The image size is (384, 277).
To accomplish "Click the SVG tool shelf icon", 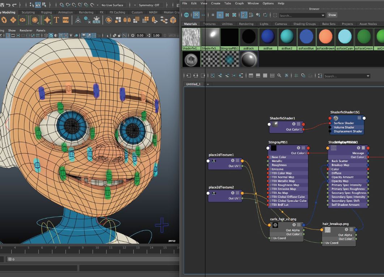I will tap(65, 20).
